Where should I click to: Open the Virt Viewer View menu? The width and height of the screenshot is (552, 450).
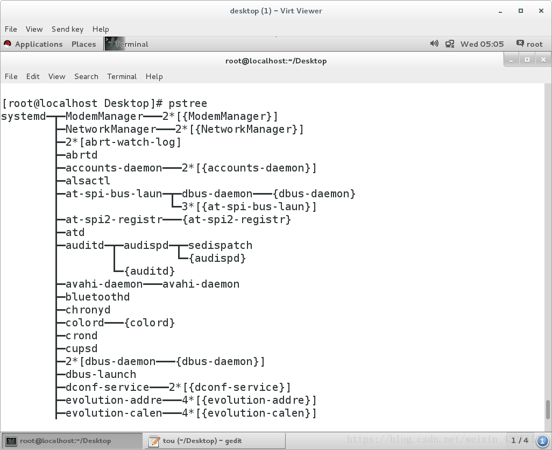pos(34,29)
